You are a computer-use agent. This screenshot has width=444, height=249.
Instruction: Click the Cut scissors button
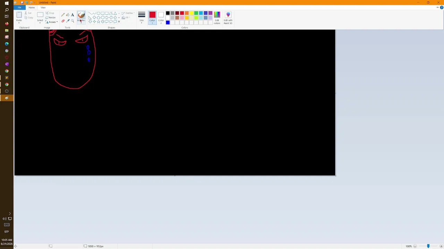click(x=28, y=13)
